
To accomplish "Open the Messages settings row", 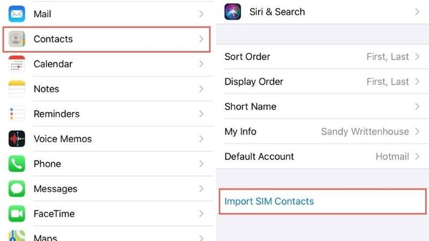I will [108, 188].
